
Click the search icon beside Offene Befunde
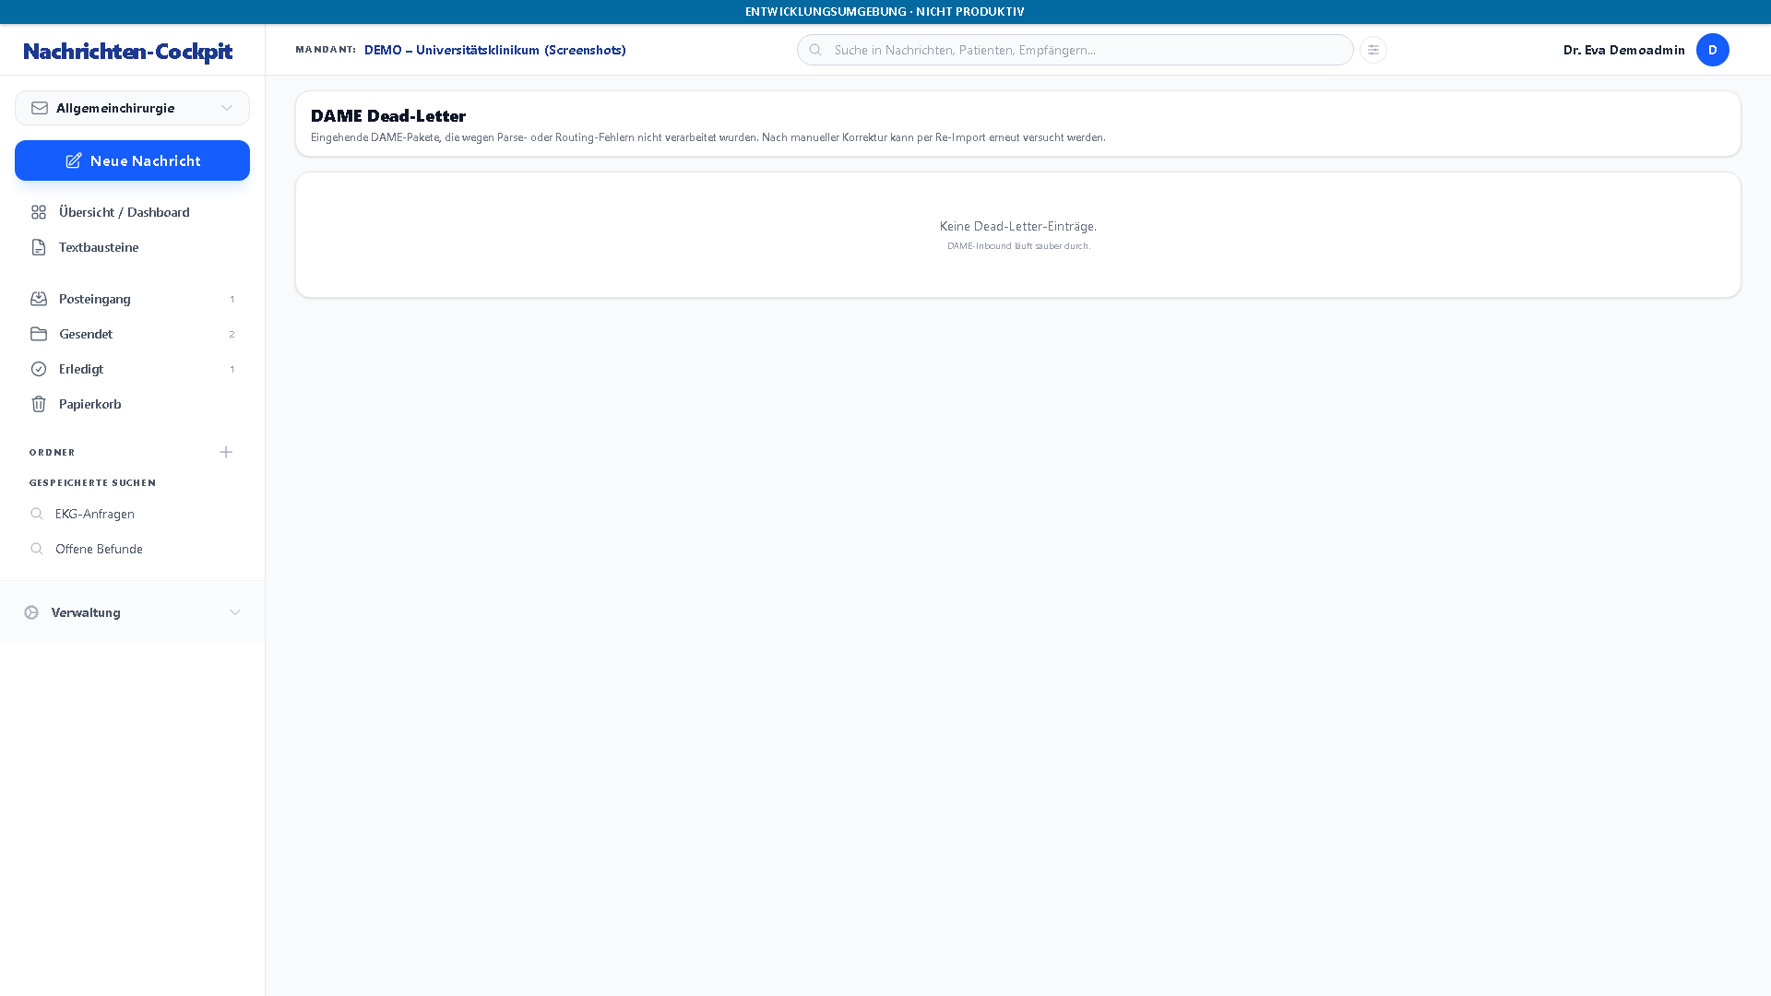click(x=37, y=549)
